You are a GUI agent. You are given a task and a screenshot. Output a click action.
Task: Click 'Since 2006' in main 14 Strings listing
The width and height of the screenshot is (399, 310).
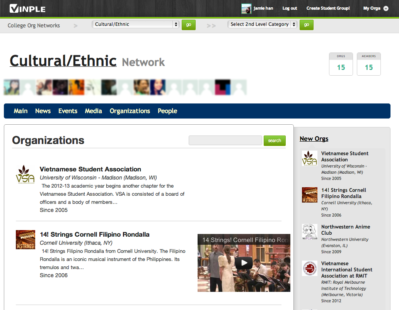pos(54,275)
